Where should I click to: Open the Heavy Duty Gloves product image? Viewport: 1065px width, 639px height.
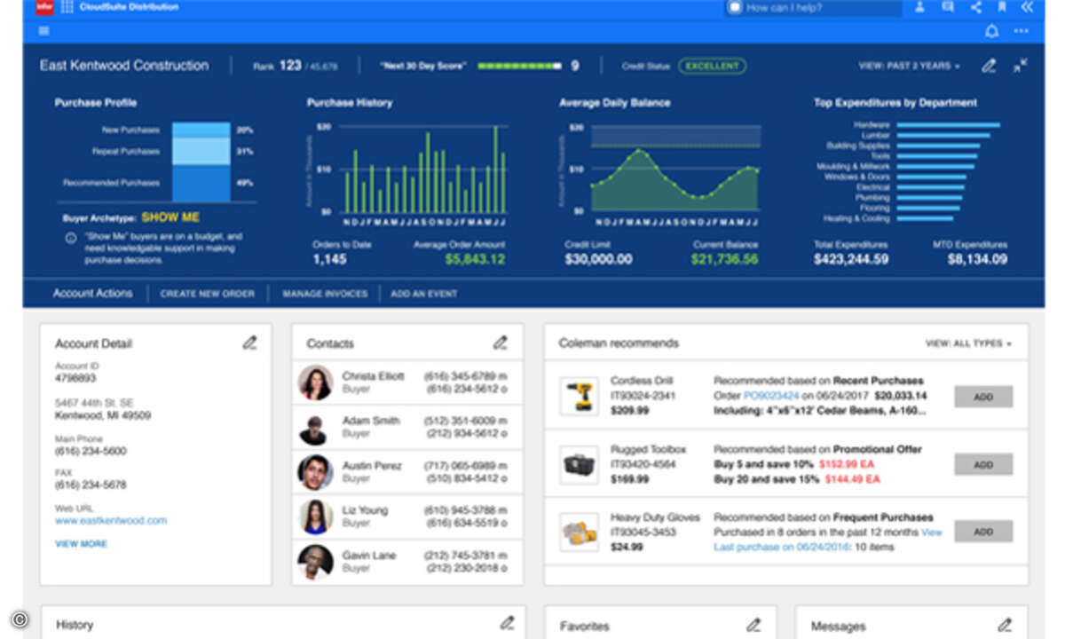click(x=580, y=532)
